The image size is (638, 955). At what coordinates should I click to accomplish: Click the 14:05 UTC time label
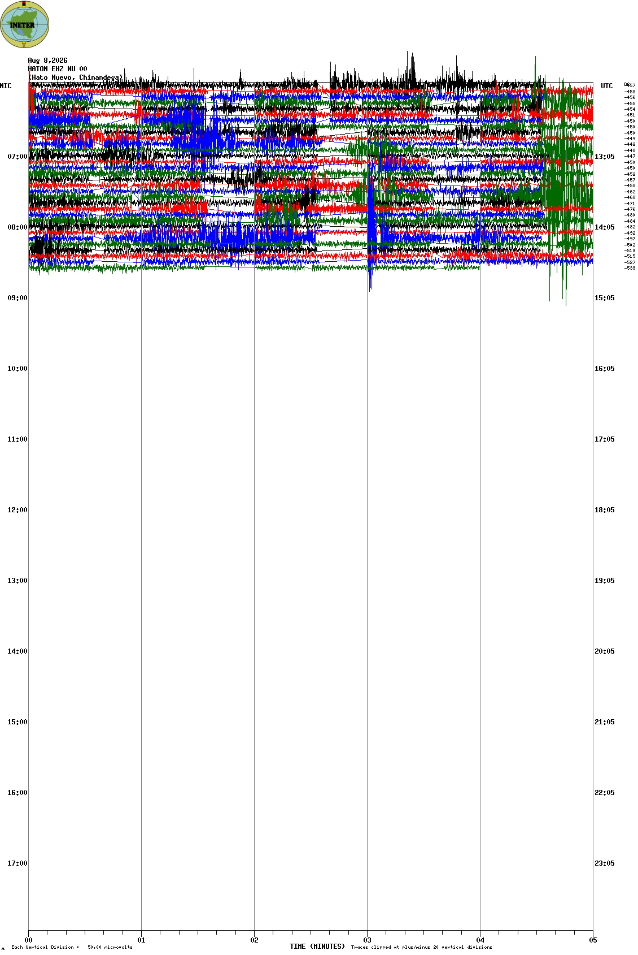(x=605, y=227)
